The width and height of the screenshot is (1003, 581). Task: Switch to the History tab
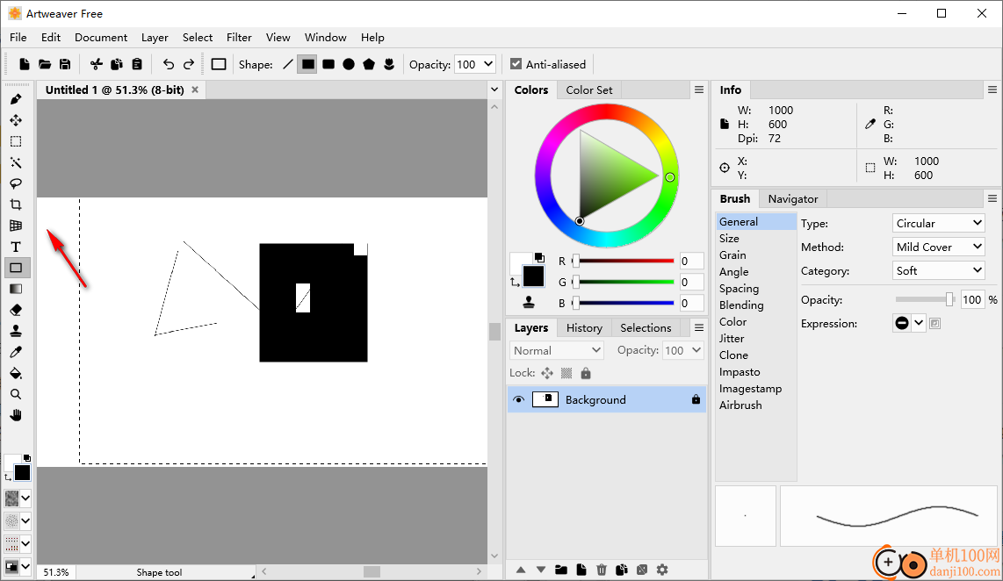(584, 328)
